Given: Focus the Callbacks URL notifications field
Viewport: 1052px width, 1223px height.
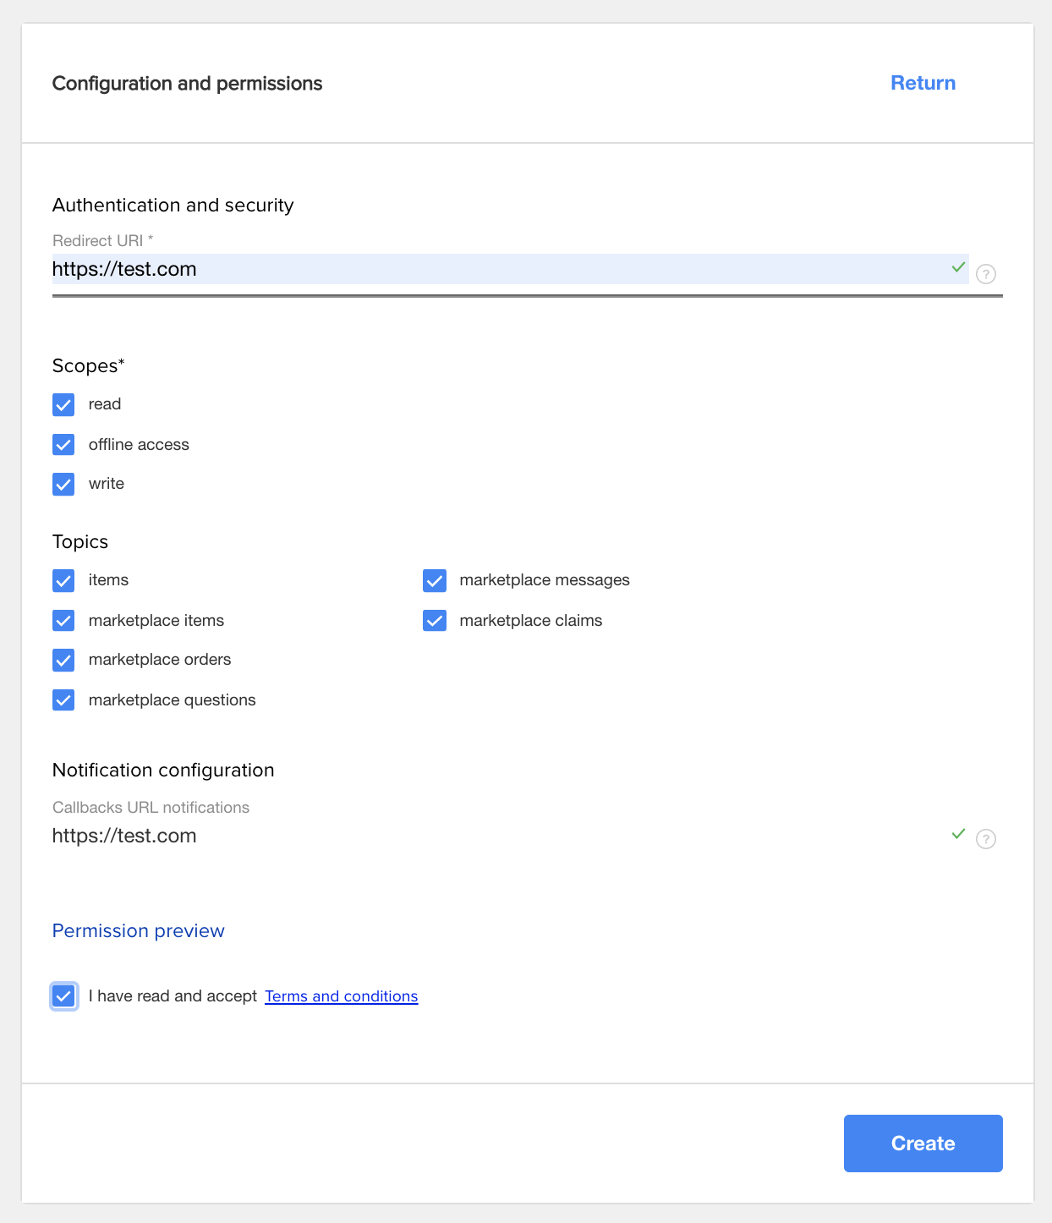Looking at the screenshot, I should tap(501, 836).
